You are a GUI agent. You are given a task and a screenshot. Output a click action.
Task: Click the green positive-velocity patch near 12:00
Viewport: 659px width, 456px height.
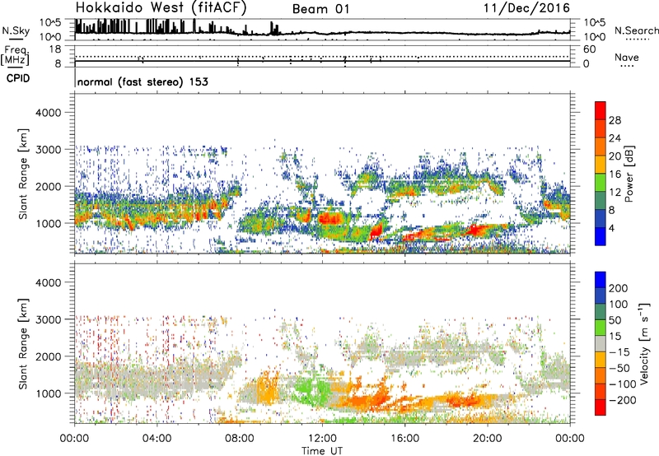pyautogui.click(x=312, y=387)
